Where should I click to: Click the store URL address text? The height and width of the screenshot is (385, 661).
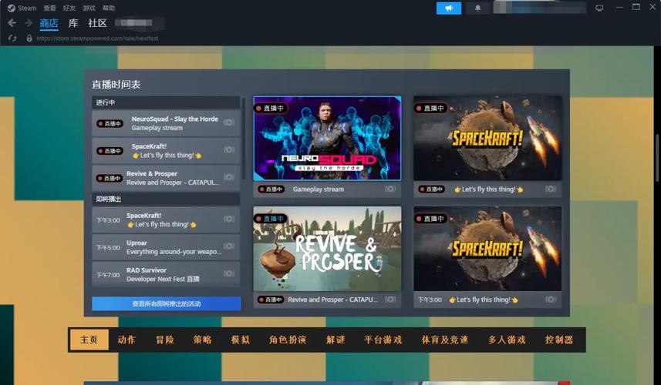pyautogui.click(x=97, y=38)
